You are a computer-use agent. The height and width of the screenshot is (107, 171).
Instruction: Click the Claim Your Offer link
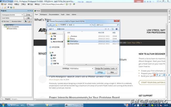pyautogui.click(x=134, y=43)
